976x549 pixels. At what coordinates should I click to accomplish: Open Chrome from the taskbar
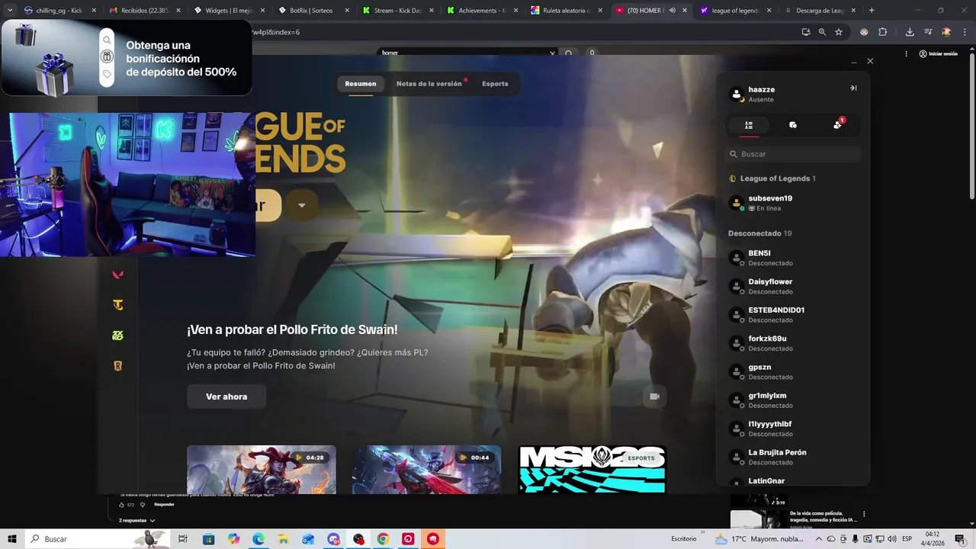click(x=383, y=539)
